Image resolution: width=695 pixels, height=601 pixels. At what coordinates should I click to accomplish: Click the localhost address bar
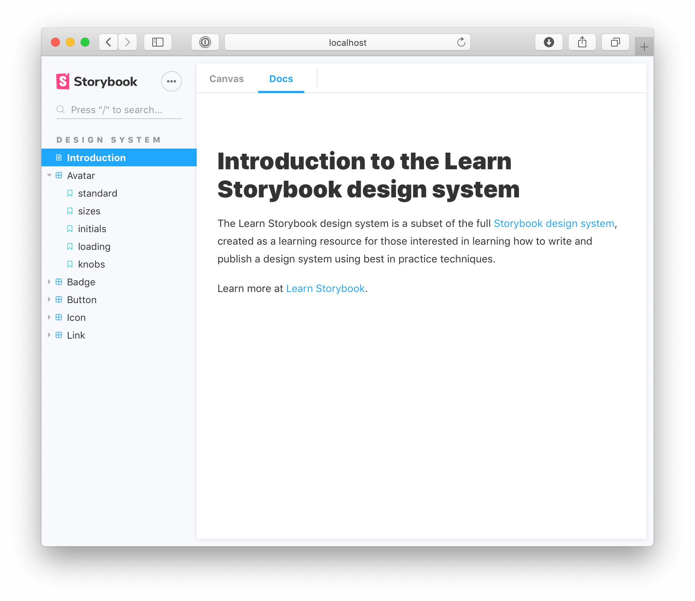click(x=347, y=42)
